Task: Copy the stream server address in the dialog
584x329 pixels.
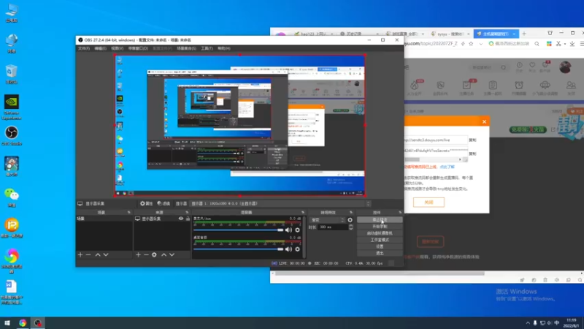Action: (472, 140)
